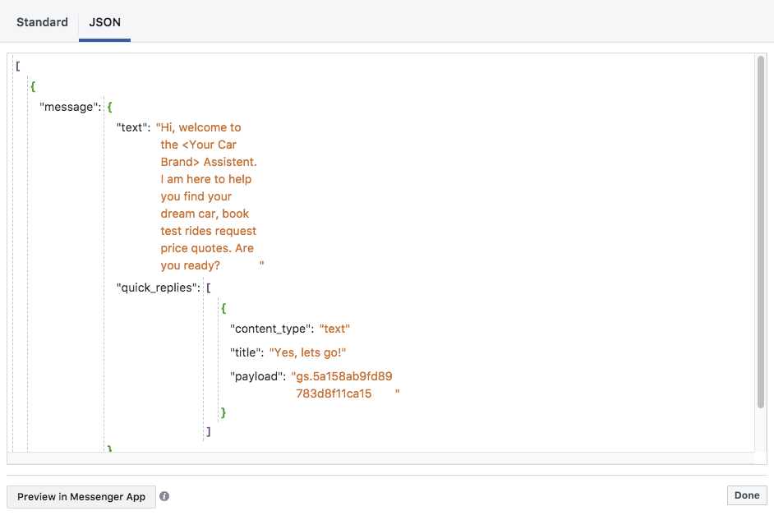Screen dimensions: 774x520
Task: Click the "title" key label
Action: [247, 352]
